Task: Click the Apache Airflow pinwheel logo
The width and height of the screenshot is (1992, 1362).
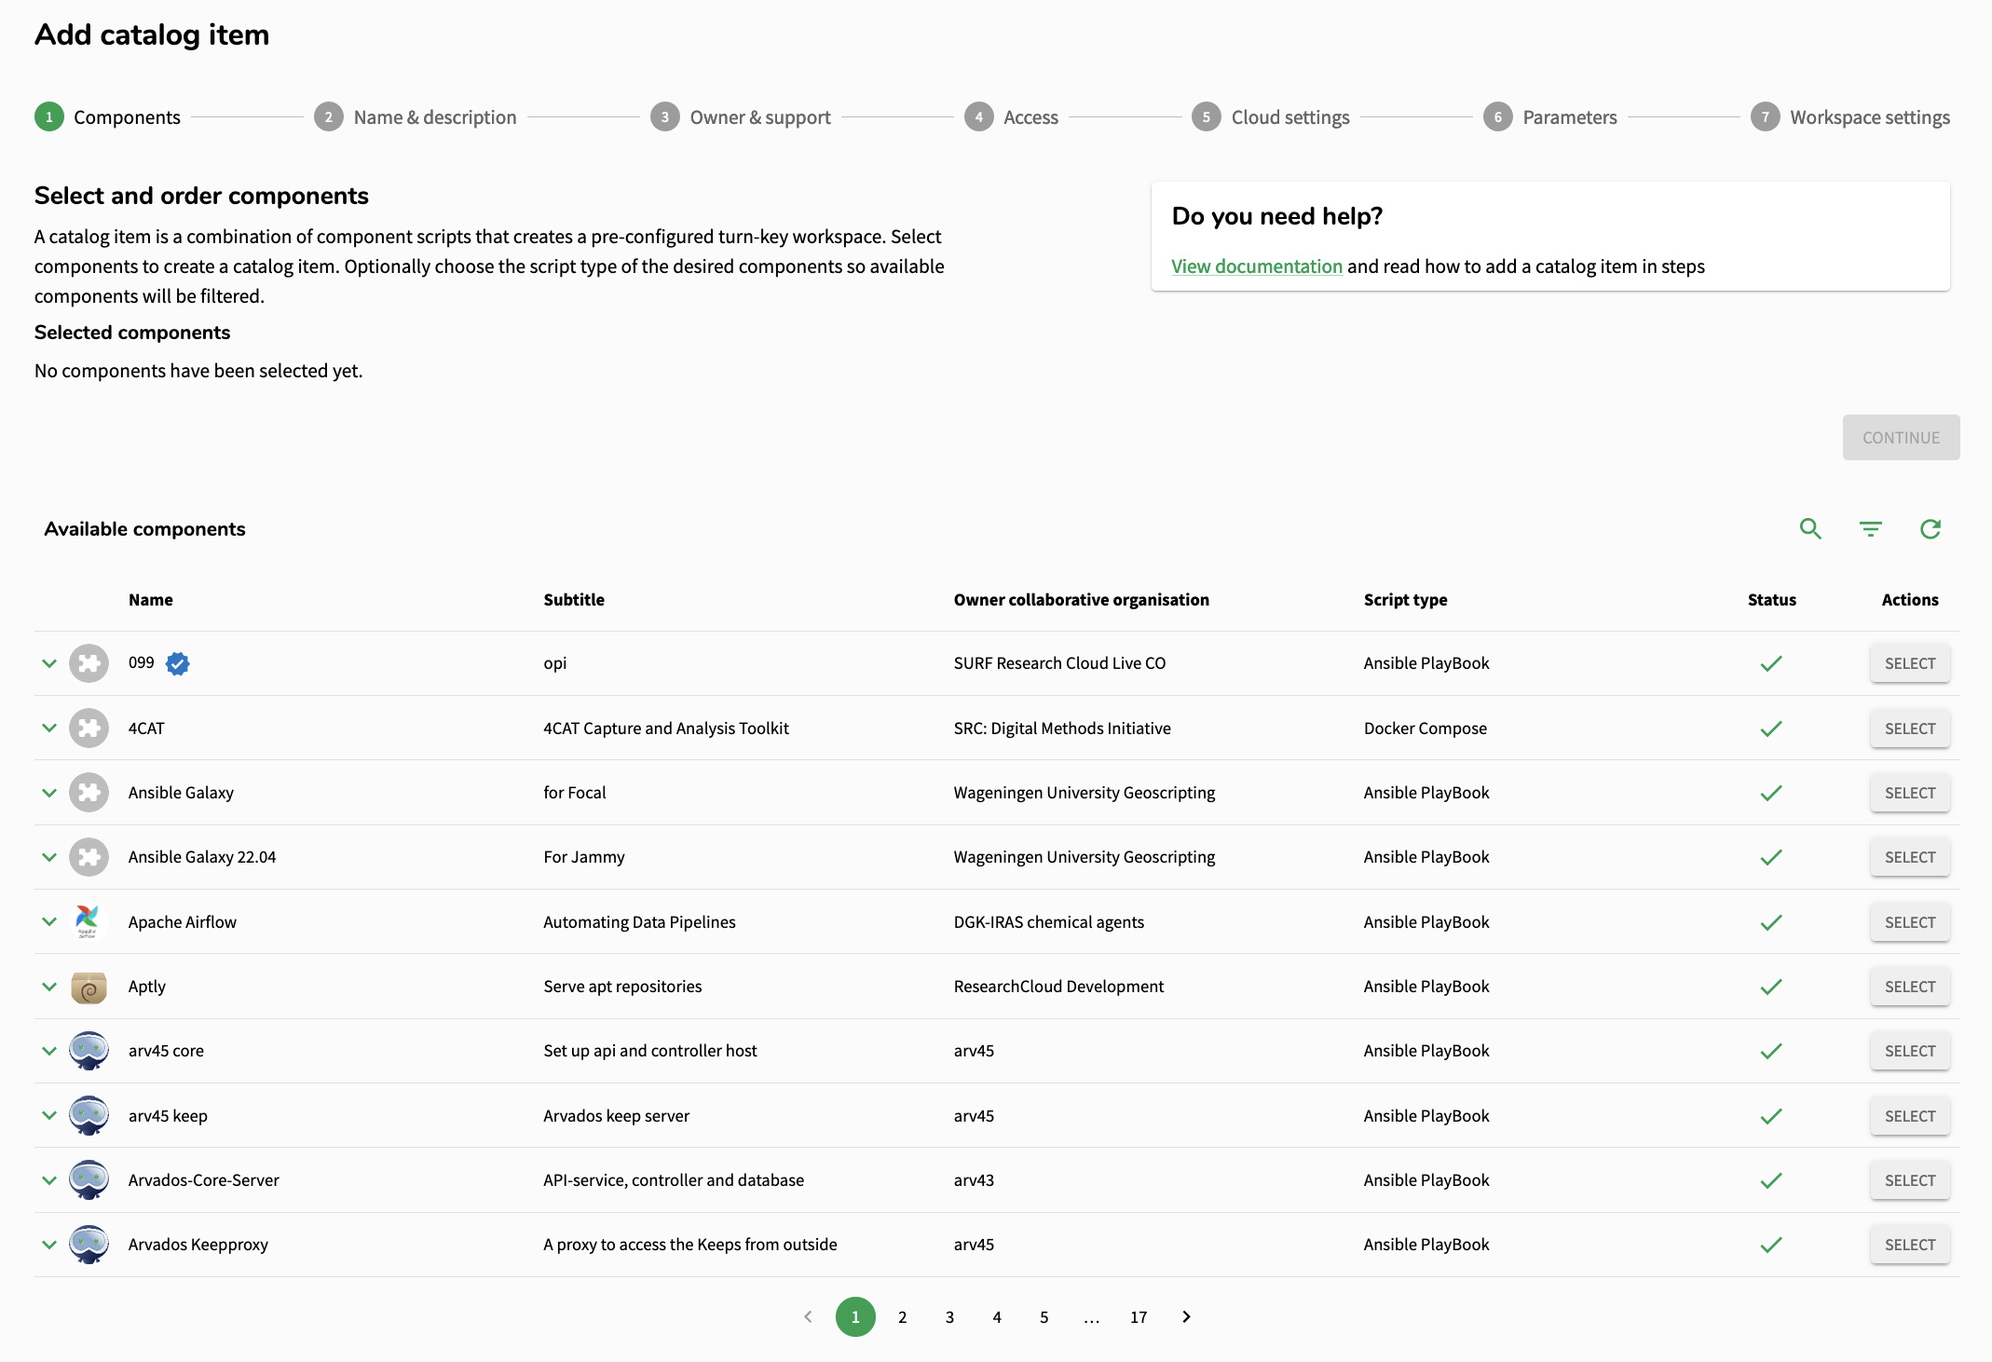Action: point(88,921)
